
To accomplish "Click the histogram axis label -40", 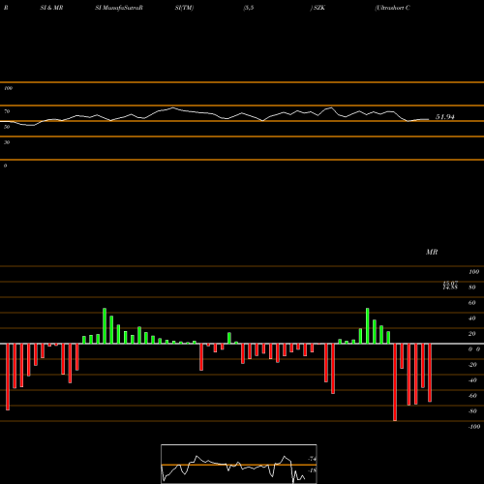I will tap(472, 380).
